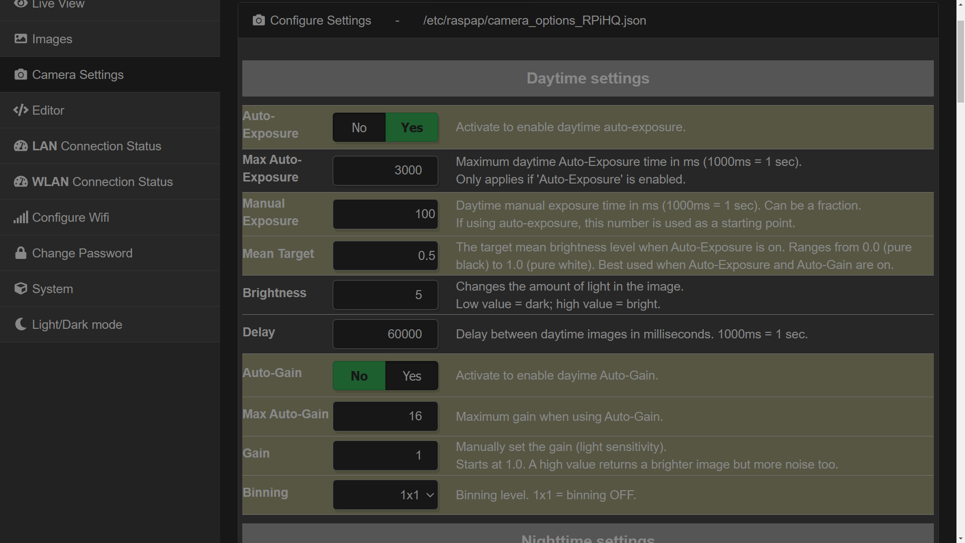The image size is (965, 543).
Task: Click the Binning setting label
Action: point(265,492)
